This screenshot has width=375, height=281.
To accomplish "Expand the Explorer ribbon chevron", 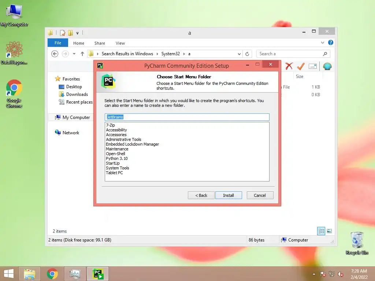I will point(322,42).
